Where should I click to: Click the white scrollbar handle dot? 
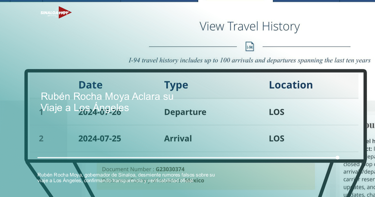pyautogui.click(x=337, y=158)
